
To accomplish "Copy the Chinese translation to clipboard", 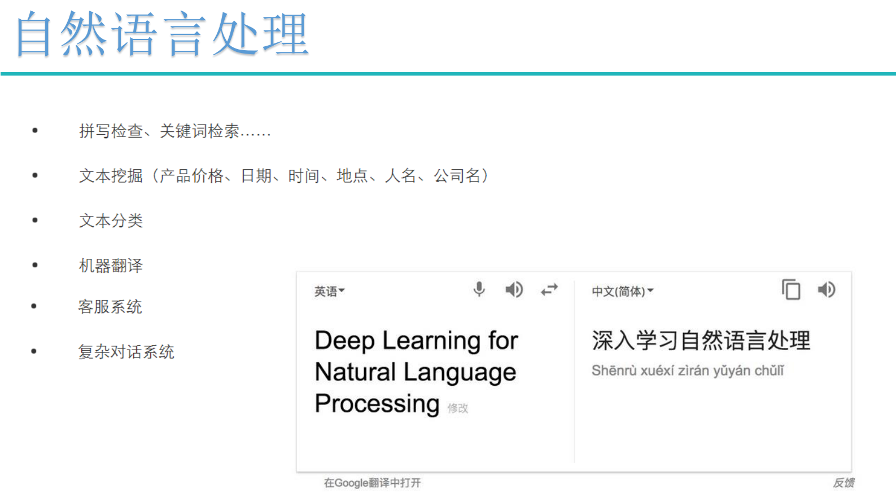I will [x=791, y=290].
